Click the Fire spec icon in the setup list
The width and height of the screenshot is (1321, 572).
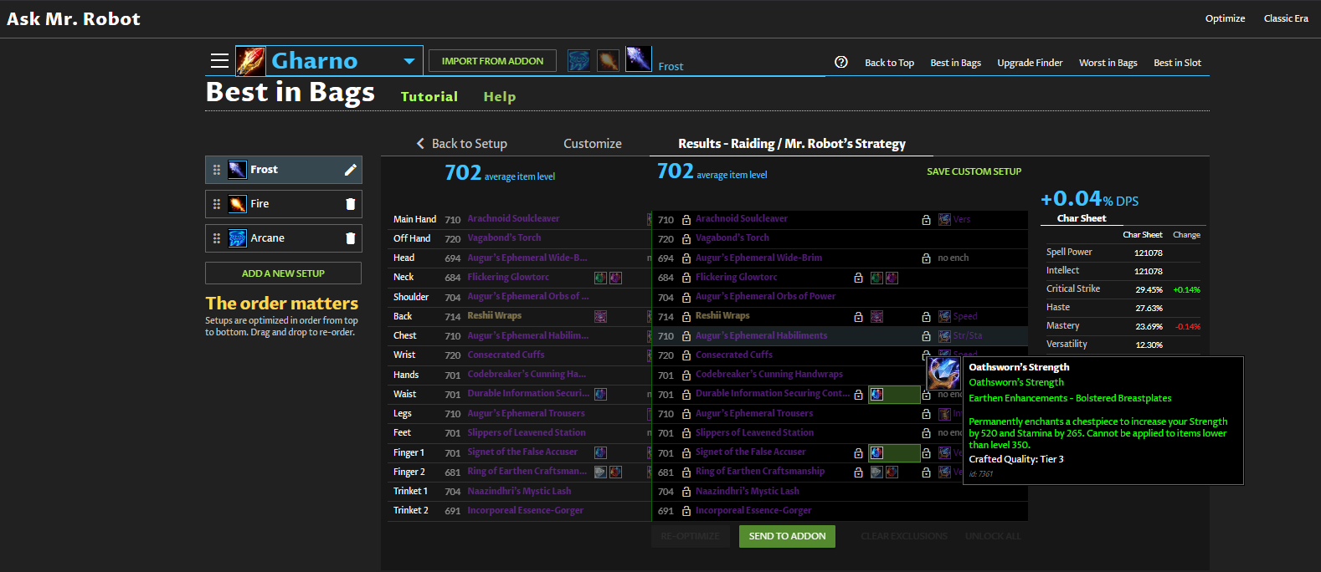[x=238, y=204]
